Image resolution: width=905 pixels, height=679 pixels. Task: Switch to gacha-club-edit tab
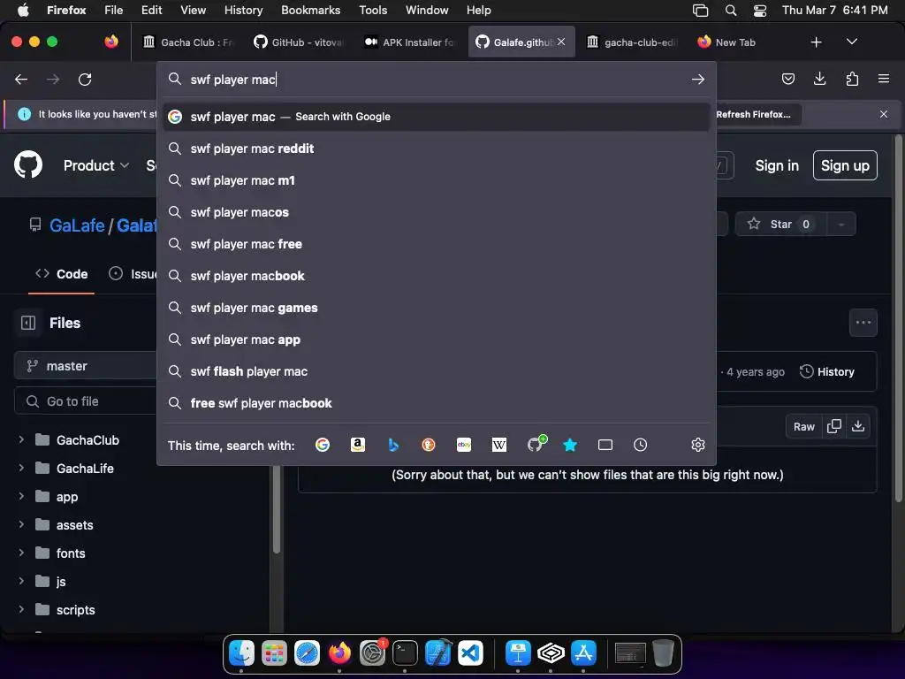point(631,42)
